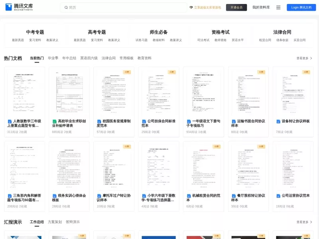
Task: Open thumbnail of 一年级语文下册句子专项练习
Action: (x=203, y=93)
